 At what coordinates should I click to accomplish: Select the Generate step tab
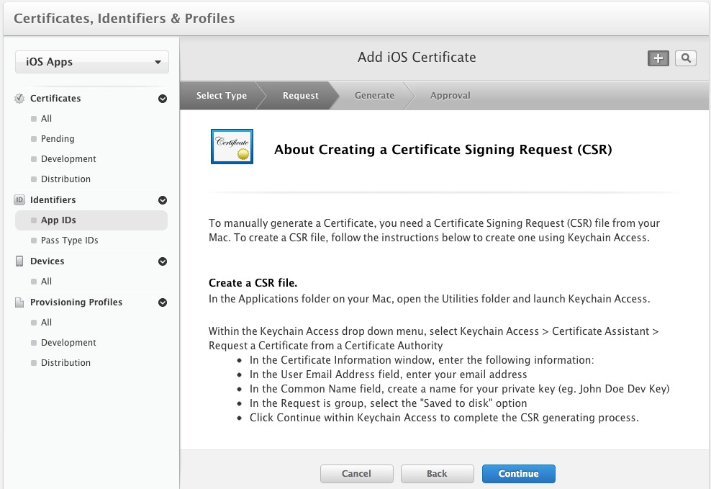(374, 96)
